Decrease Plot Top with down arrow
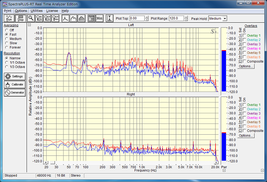Viewport: 267px width, 182px height. coord(147,20)
